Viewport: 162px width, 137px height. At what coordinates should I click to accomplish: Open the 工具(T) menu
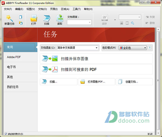77,9
